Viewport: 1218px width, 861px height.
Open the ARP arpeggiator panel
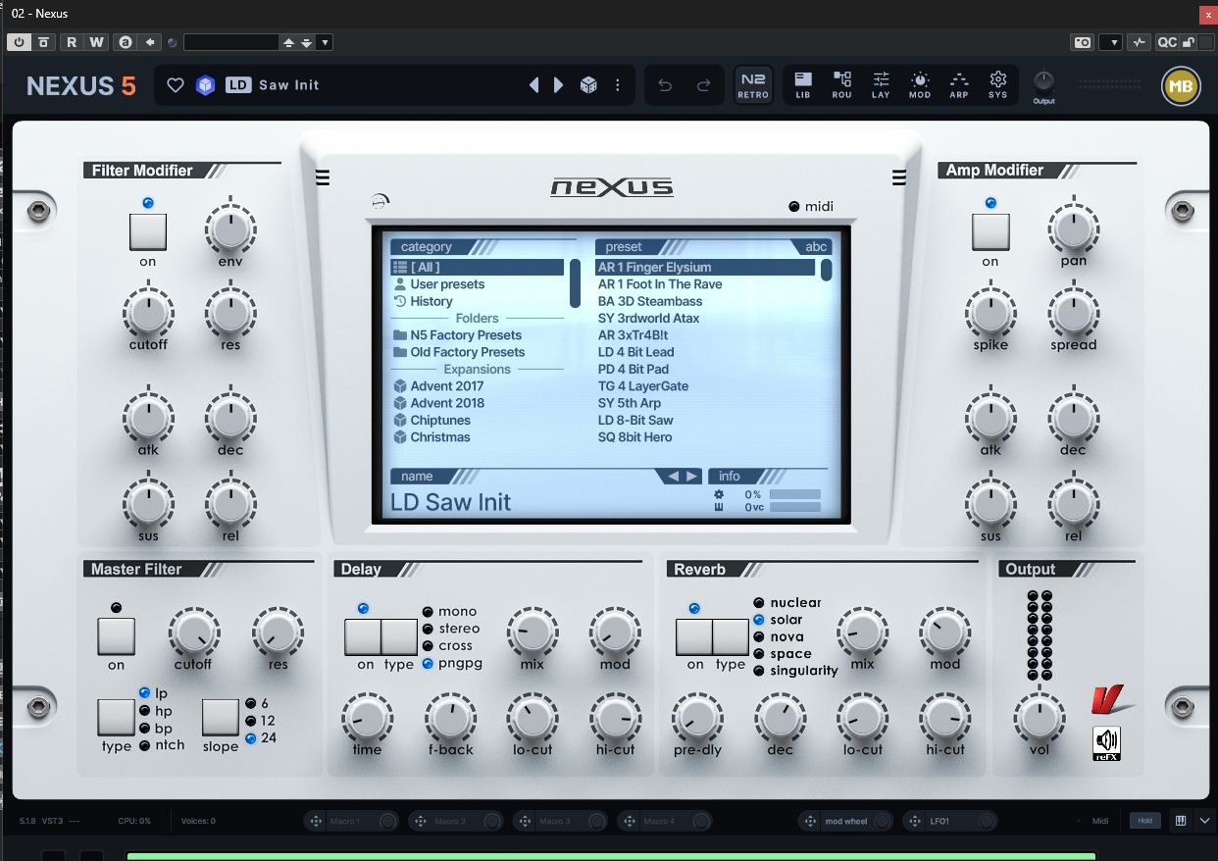[x=959, y=85]
